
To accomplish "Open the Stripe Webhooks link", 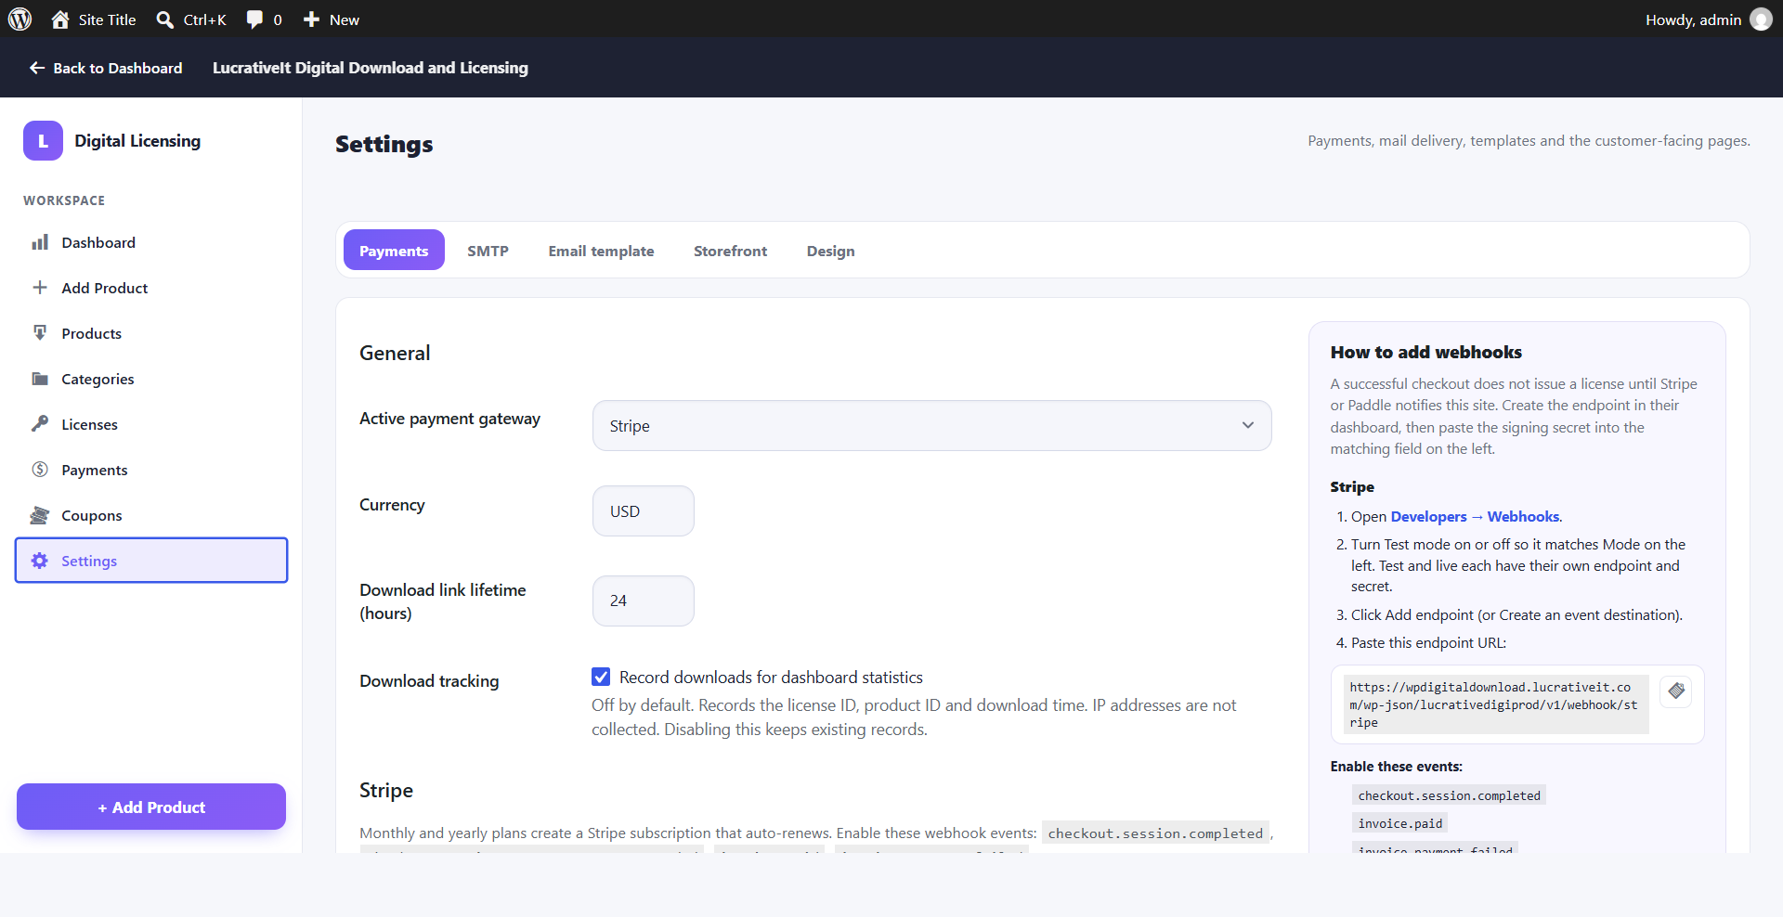I will (x=1523, y=517).
